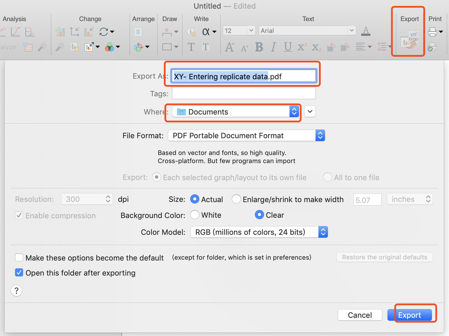Select the Greek alpha character tool
Viewport: 449px width, 336px height.
[x=206, y=32]
